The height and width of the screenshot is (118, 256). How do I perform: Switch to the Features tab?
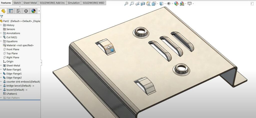[6, 3]
